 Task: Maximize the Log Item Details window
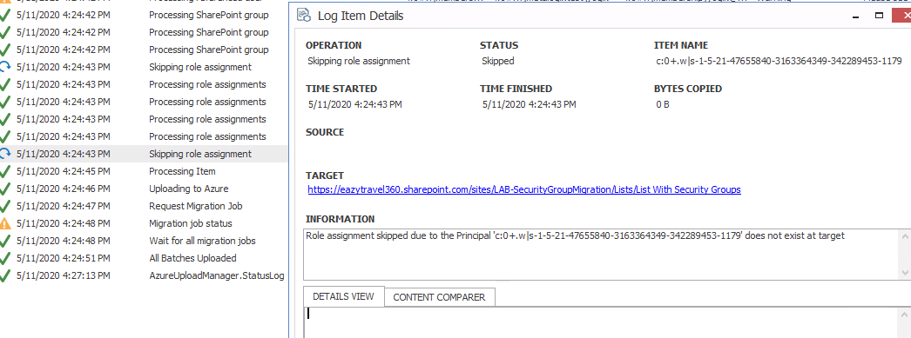click(879, 15)
